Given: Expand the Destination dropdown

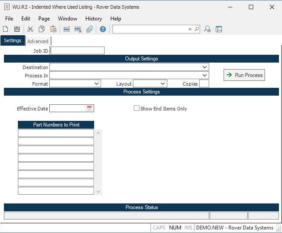Looking at the screenshot, I should [x=205, y=67].
